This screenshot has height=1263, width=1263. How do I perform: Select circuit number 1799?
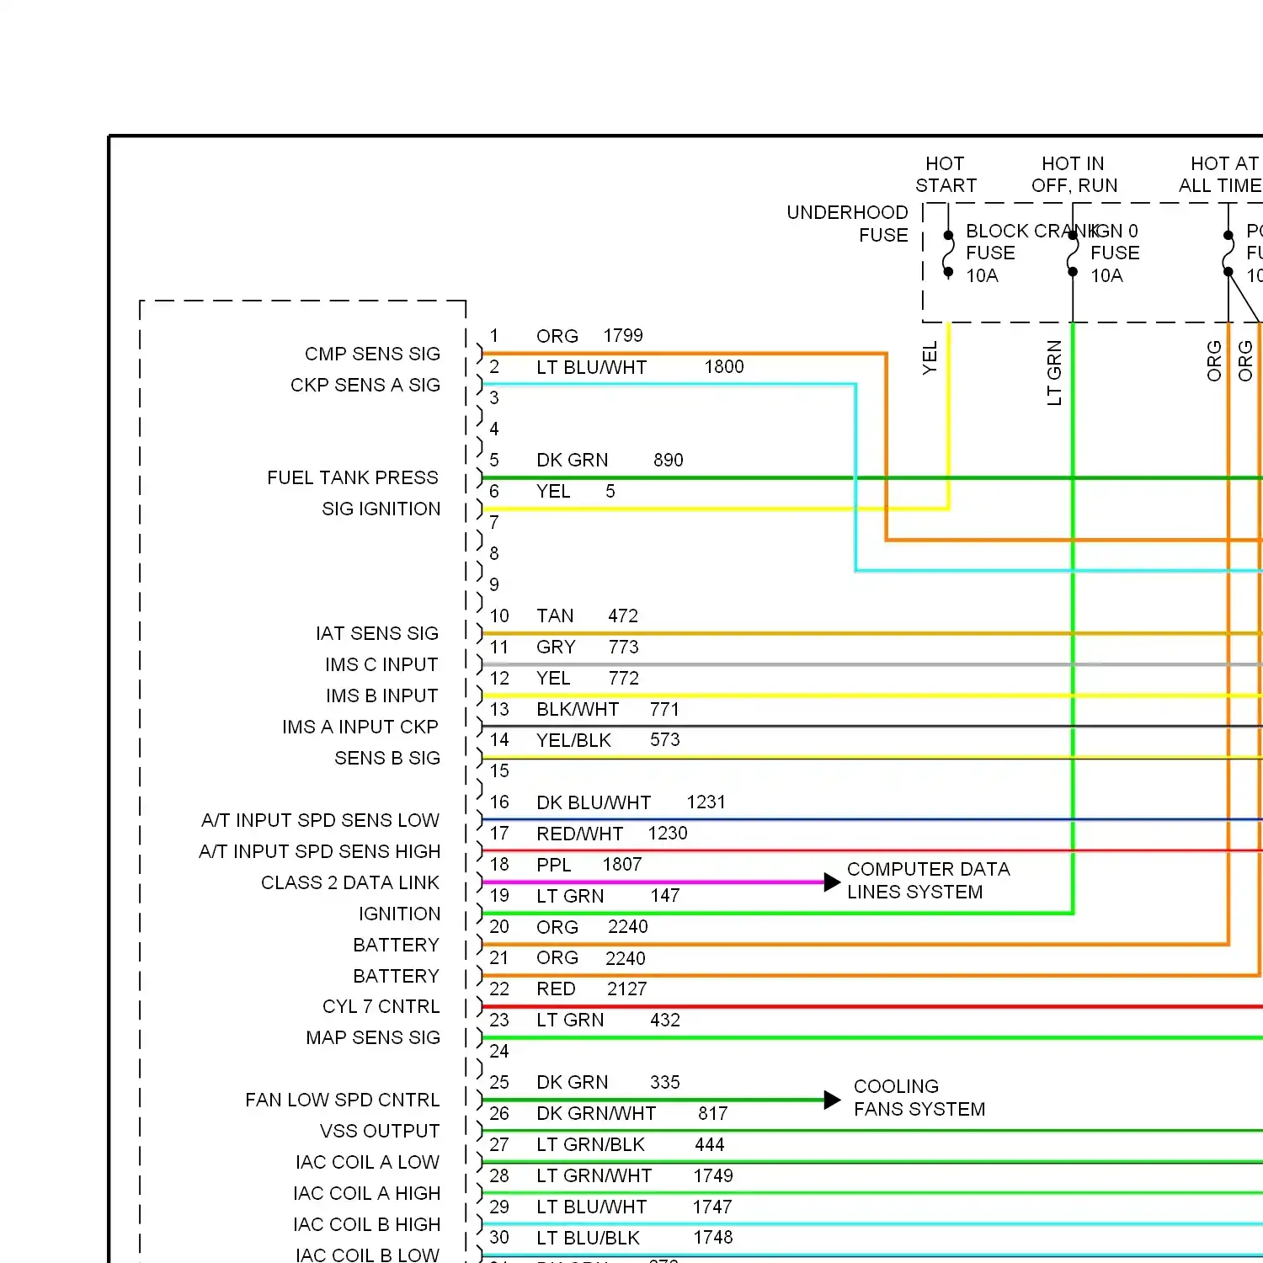[623, 335]
